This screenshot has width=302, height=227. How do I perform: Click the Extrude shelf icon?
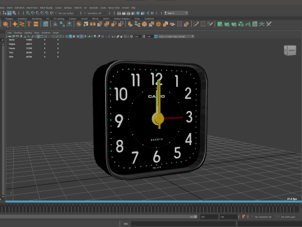(130, 24)
